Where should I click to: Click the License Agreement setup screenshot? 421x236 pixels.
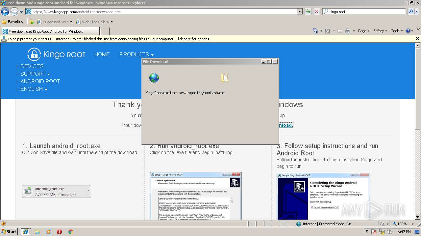[196, 196]
